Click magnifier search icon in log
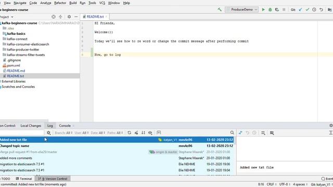The width and height of the screenshot is (333, 187). pos(232,133)
